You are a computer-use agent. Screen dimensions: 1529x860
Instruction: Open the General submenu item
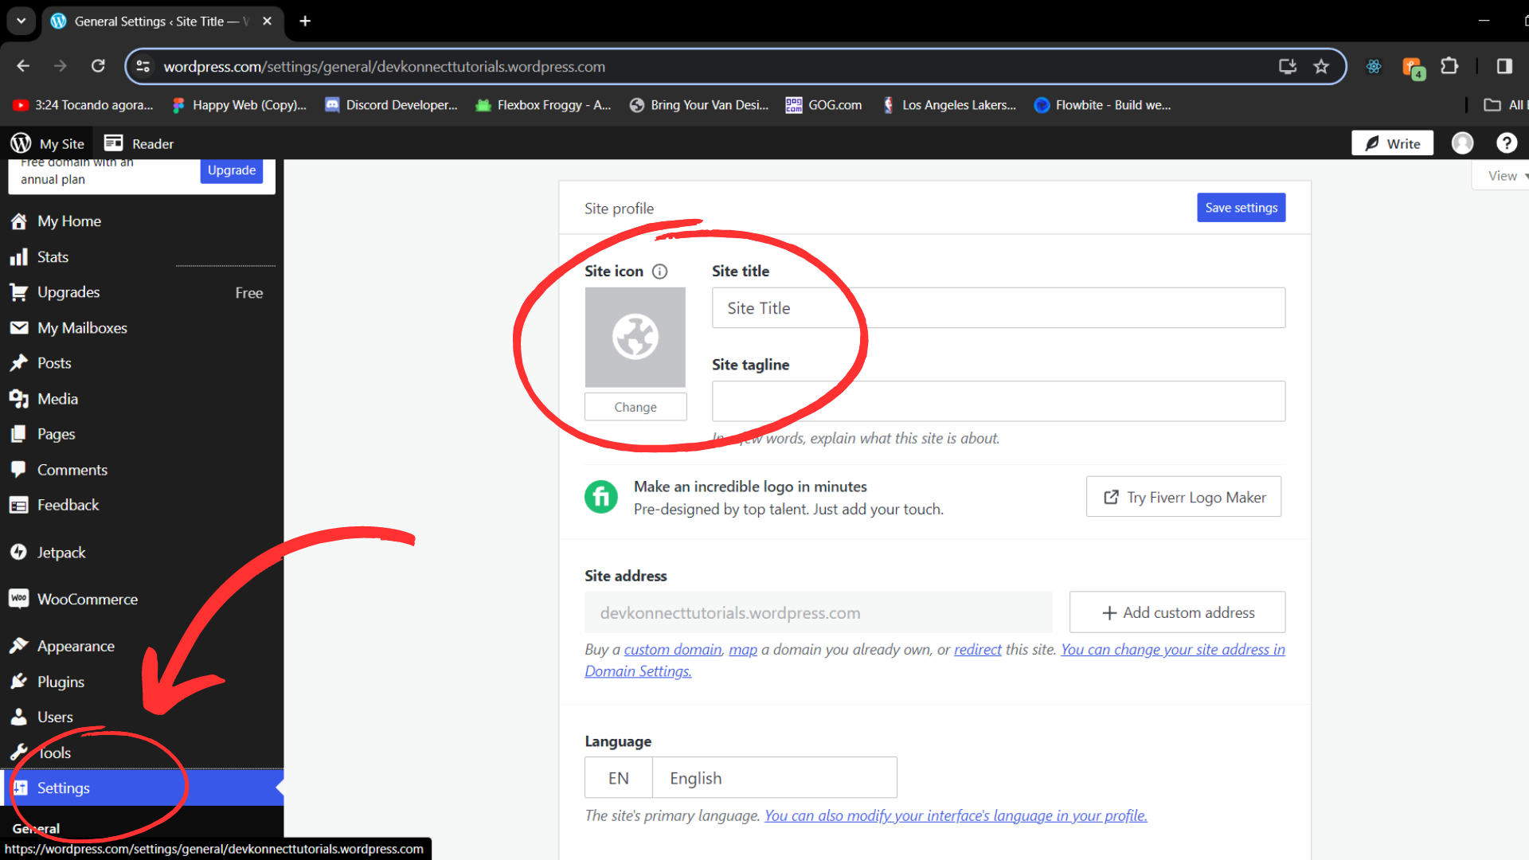(36, 828)
